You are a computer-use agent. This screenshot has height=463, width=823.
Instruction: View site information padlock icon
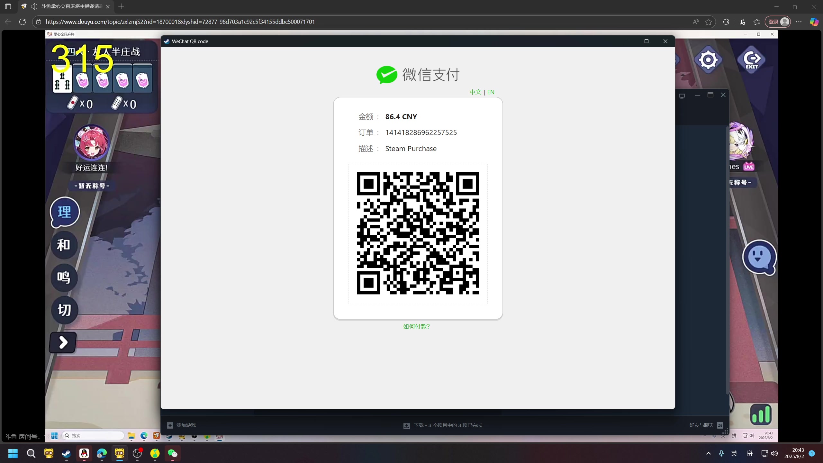tap(39, 22)
